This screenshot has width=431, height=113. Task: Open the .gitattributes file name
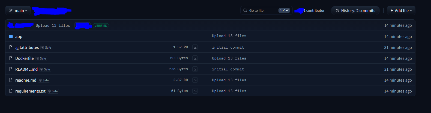pos(27,47)
